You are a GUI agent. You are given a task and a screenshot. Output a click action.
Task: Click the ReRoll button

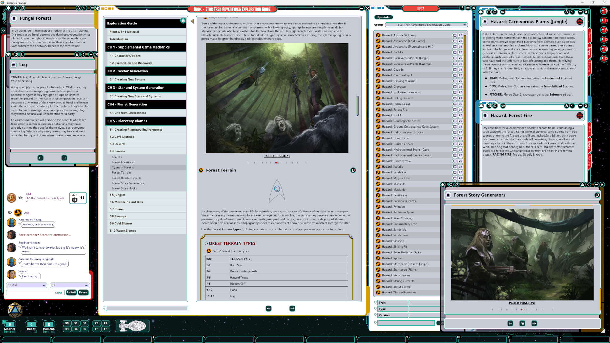(x=71, y=293)
